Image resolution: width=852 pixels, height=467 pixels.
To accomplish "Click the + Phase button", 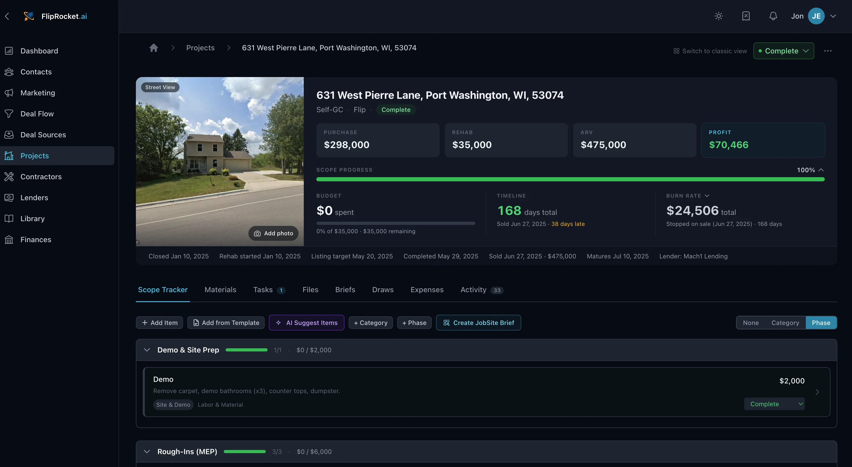I will (414, 323).
